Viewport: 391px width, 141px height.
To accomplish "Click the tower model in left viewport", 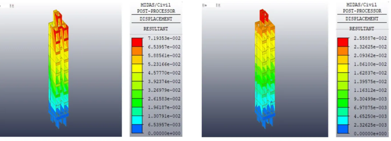I will click(59, 70).
